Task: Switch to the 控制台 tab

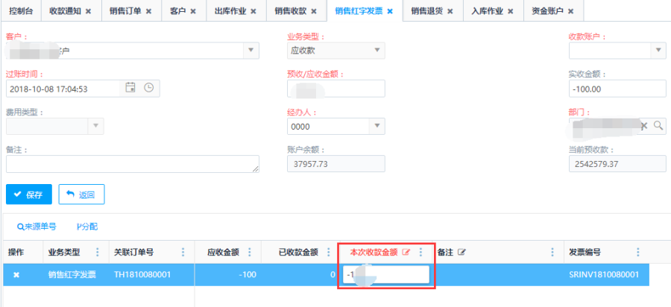Action: (22, 12)
